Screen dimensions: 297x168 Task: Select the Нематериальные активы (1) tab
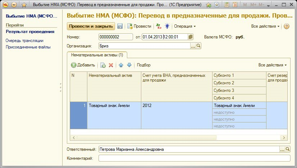click(x=97, y=55)
